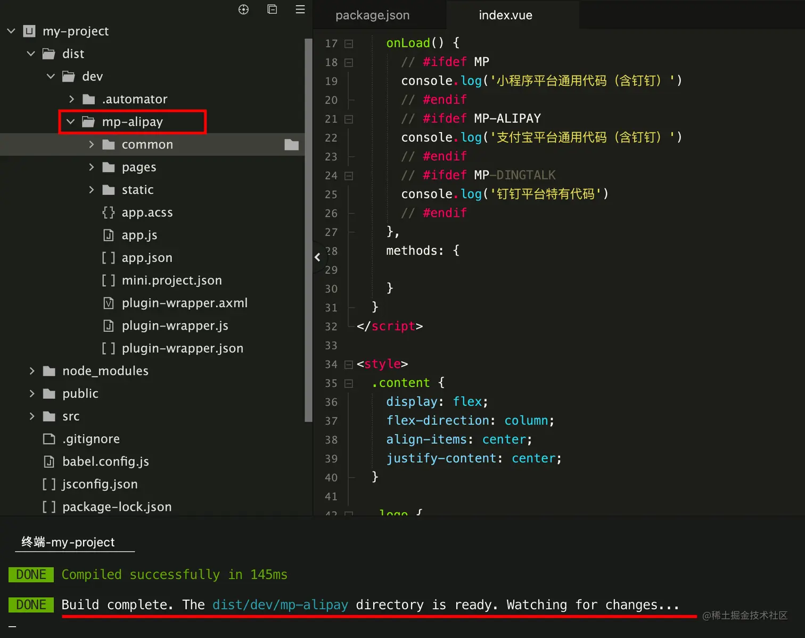805x638 pixels.
Task: Click the my-project root project icon
Action: point(29,31)
